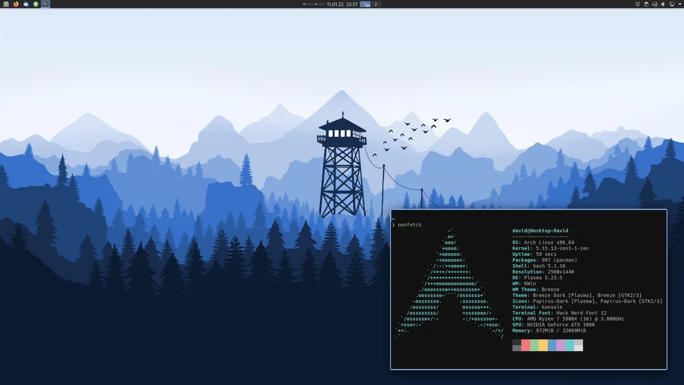Click the device notifier tray icon
The height and width of the screenshot is (385, 684).
638,4
